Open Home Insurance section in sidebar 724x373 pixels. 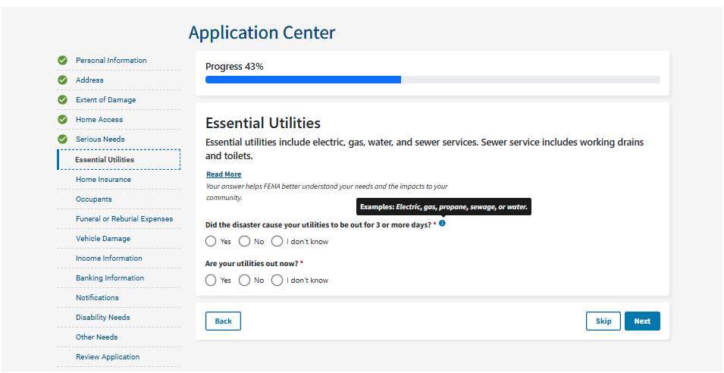(x=103, y=180)
